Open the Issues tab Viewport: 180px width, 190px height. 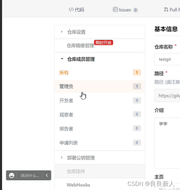pyautogui.click(x=125, y=10)
